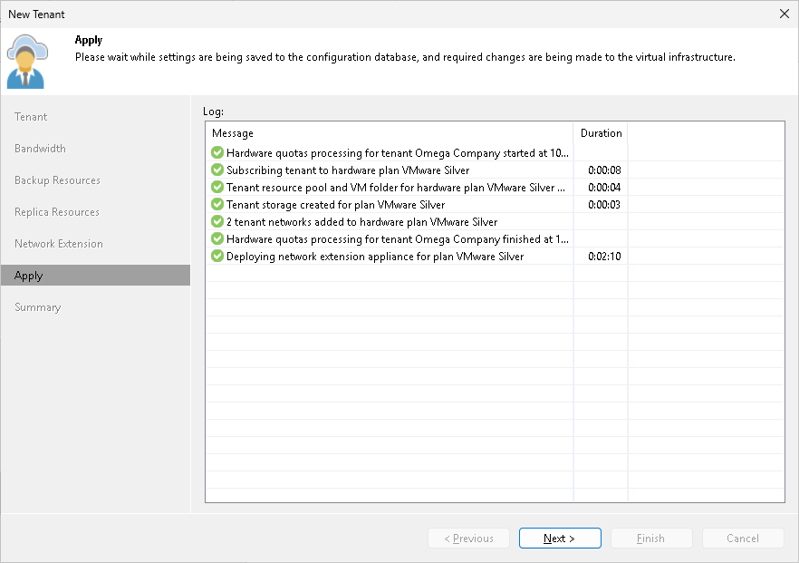The width and height of the screenshot is (799, 563).
Task: Select the status icon for Tenant resource pool entry
Action: point(217,187)
